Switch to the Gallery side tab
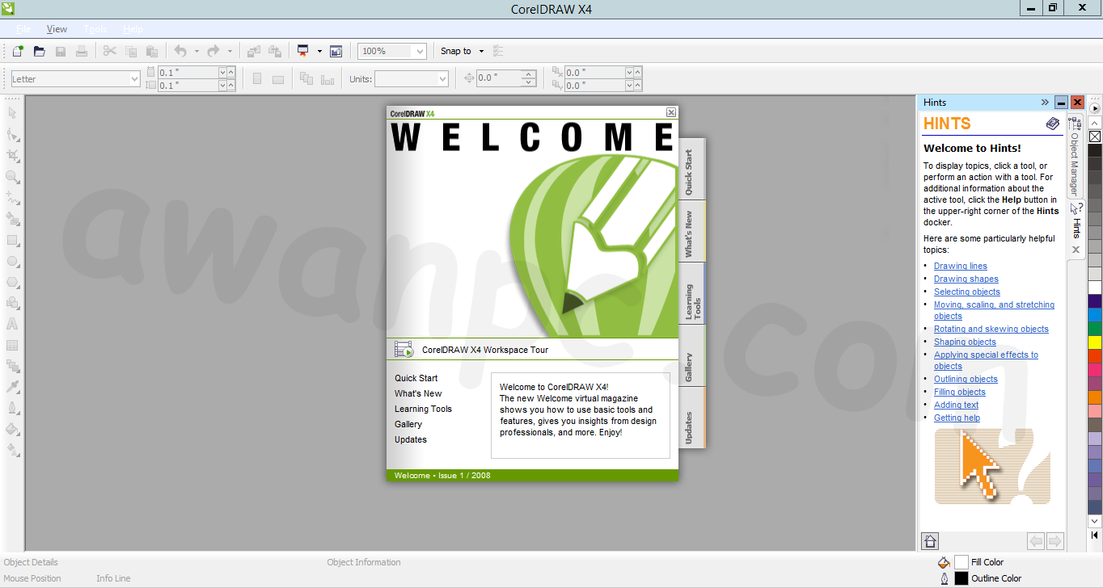1103x588 pixels. click(690, 356)
